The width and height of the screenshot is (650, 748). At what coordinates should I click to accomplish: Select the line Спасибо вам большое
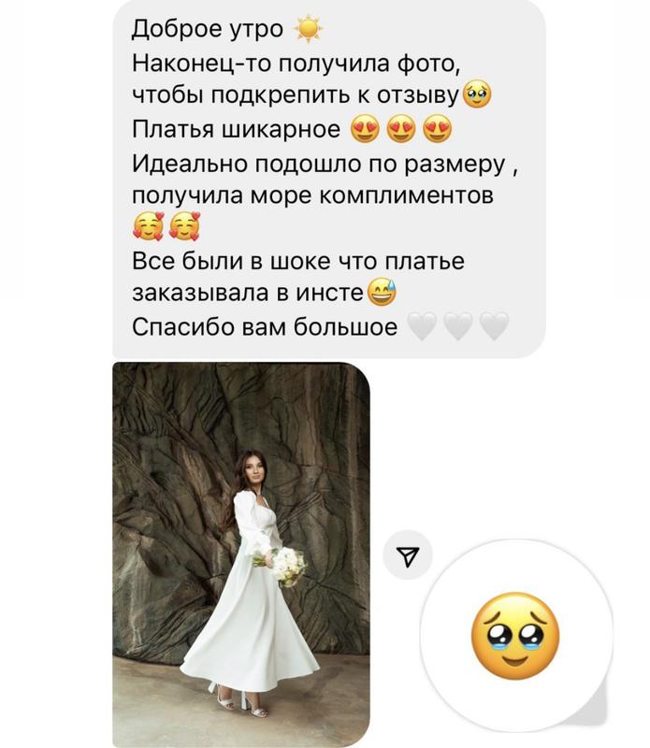[265, 327]
